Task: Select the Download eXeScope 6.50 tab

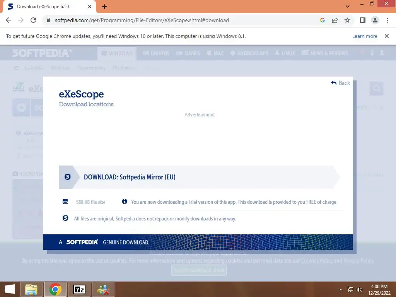Action: click(49, 7)
